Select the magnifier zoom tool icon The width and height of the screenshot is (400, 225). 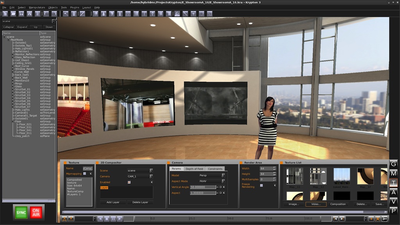tap(66, 14)
